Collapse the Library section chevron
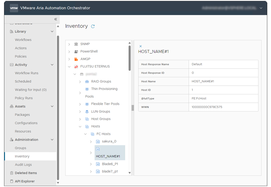The height and width of the screenshot is (187, 271). (52, 31)
